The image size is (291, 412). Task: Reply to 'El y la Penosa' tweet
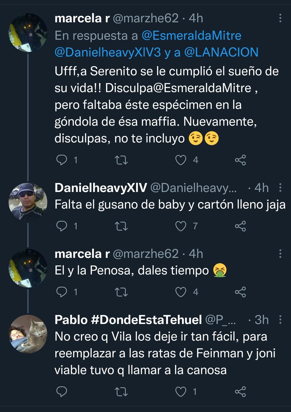62,292
